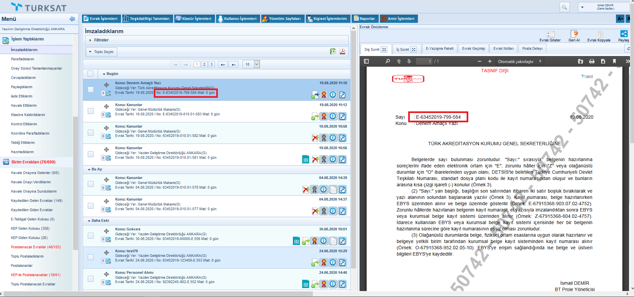
Task: Check the select-all checkbox beside Bugün
Action: (90, 74)
